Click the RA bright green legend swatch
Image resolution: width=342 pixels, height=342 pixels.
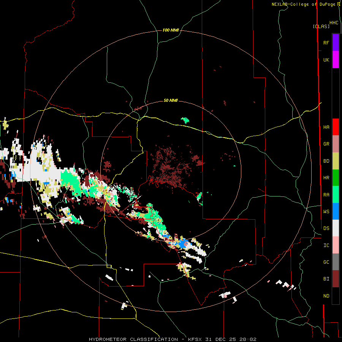336,195
